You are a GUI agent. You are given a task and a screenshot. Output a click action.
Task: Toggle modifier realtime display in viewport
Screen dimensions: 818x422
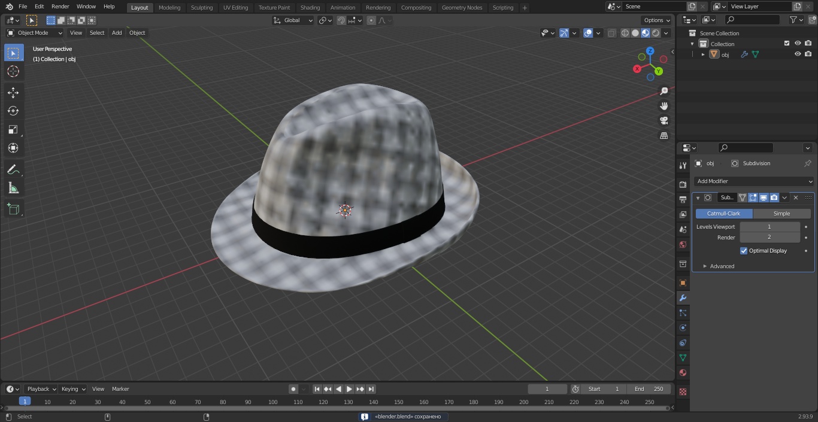tap(764, 198)
